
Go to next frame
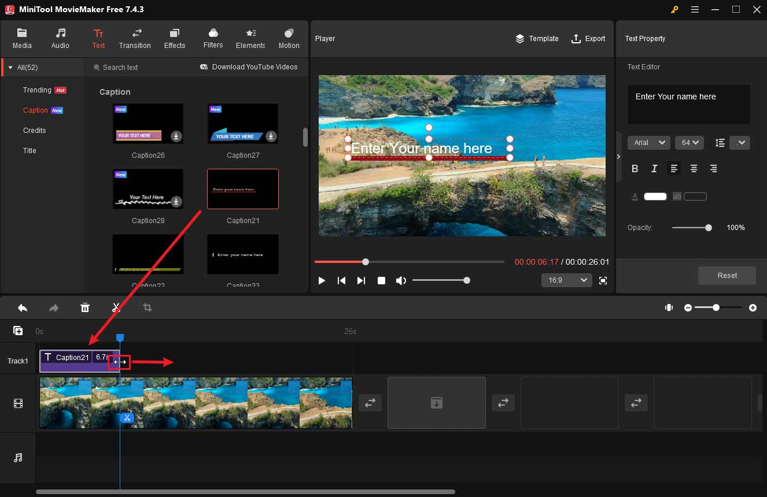coord(361,280)
